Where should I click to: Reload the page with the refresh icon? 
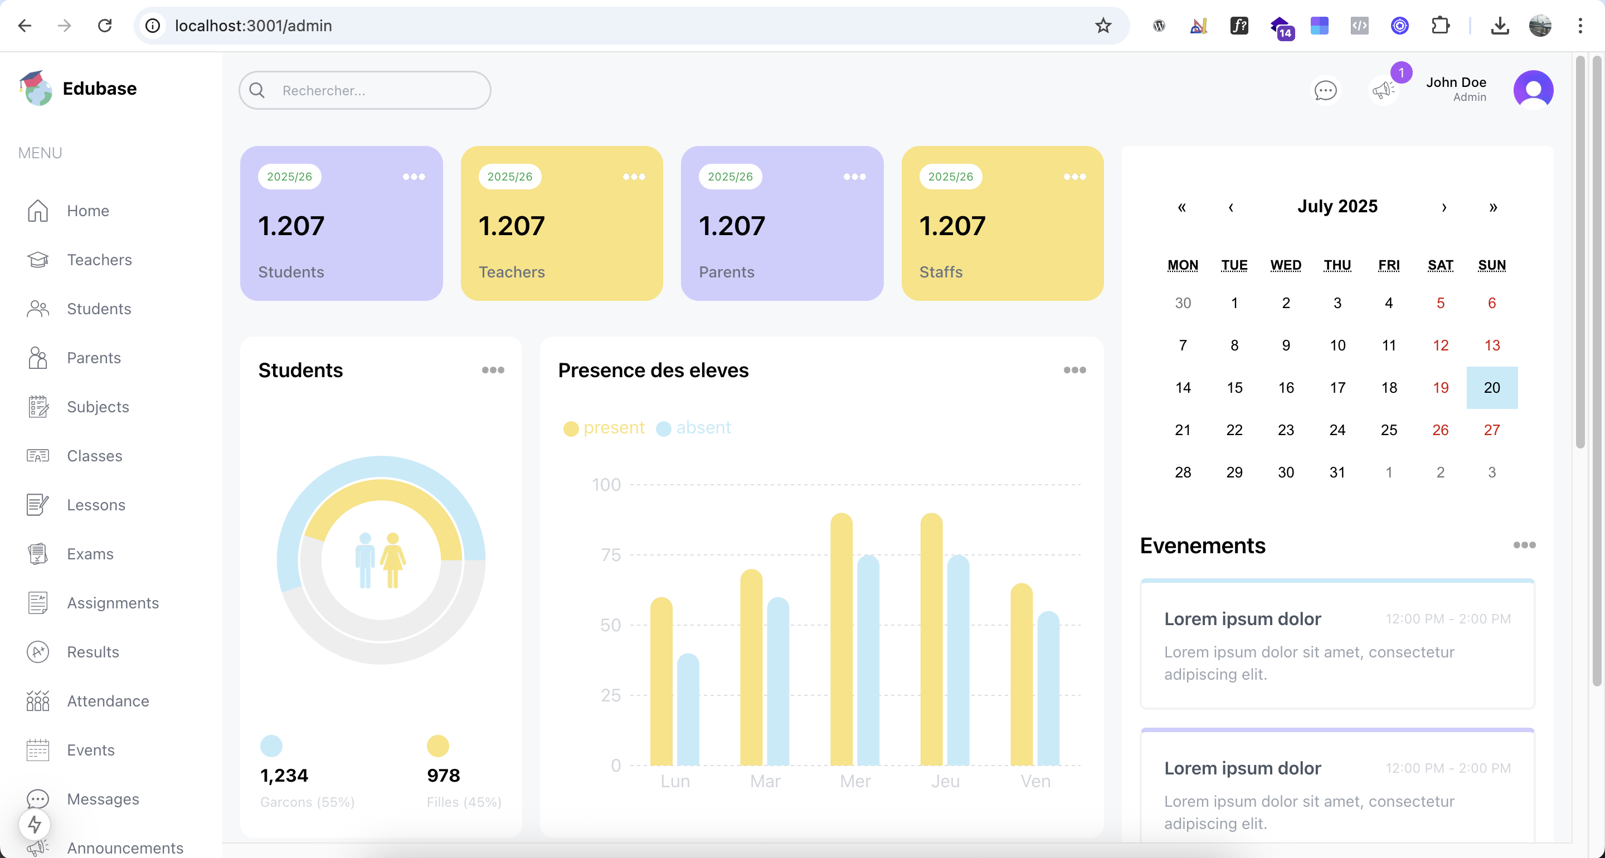click(x=105, y=26)
